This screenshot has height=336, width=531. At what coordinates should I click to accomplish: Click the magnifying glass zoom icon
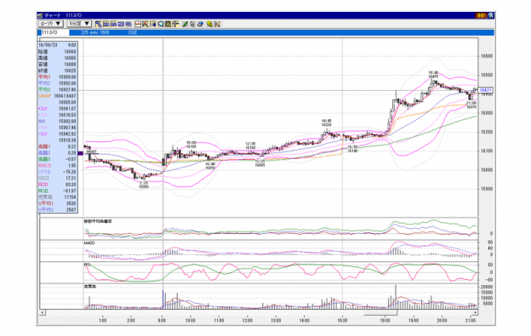(x=161, y=24)
